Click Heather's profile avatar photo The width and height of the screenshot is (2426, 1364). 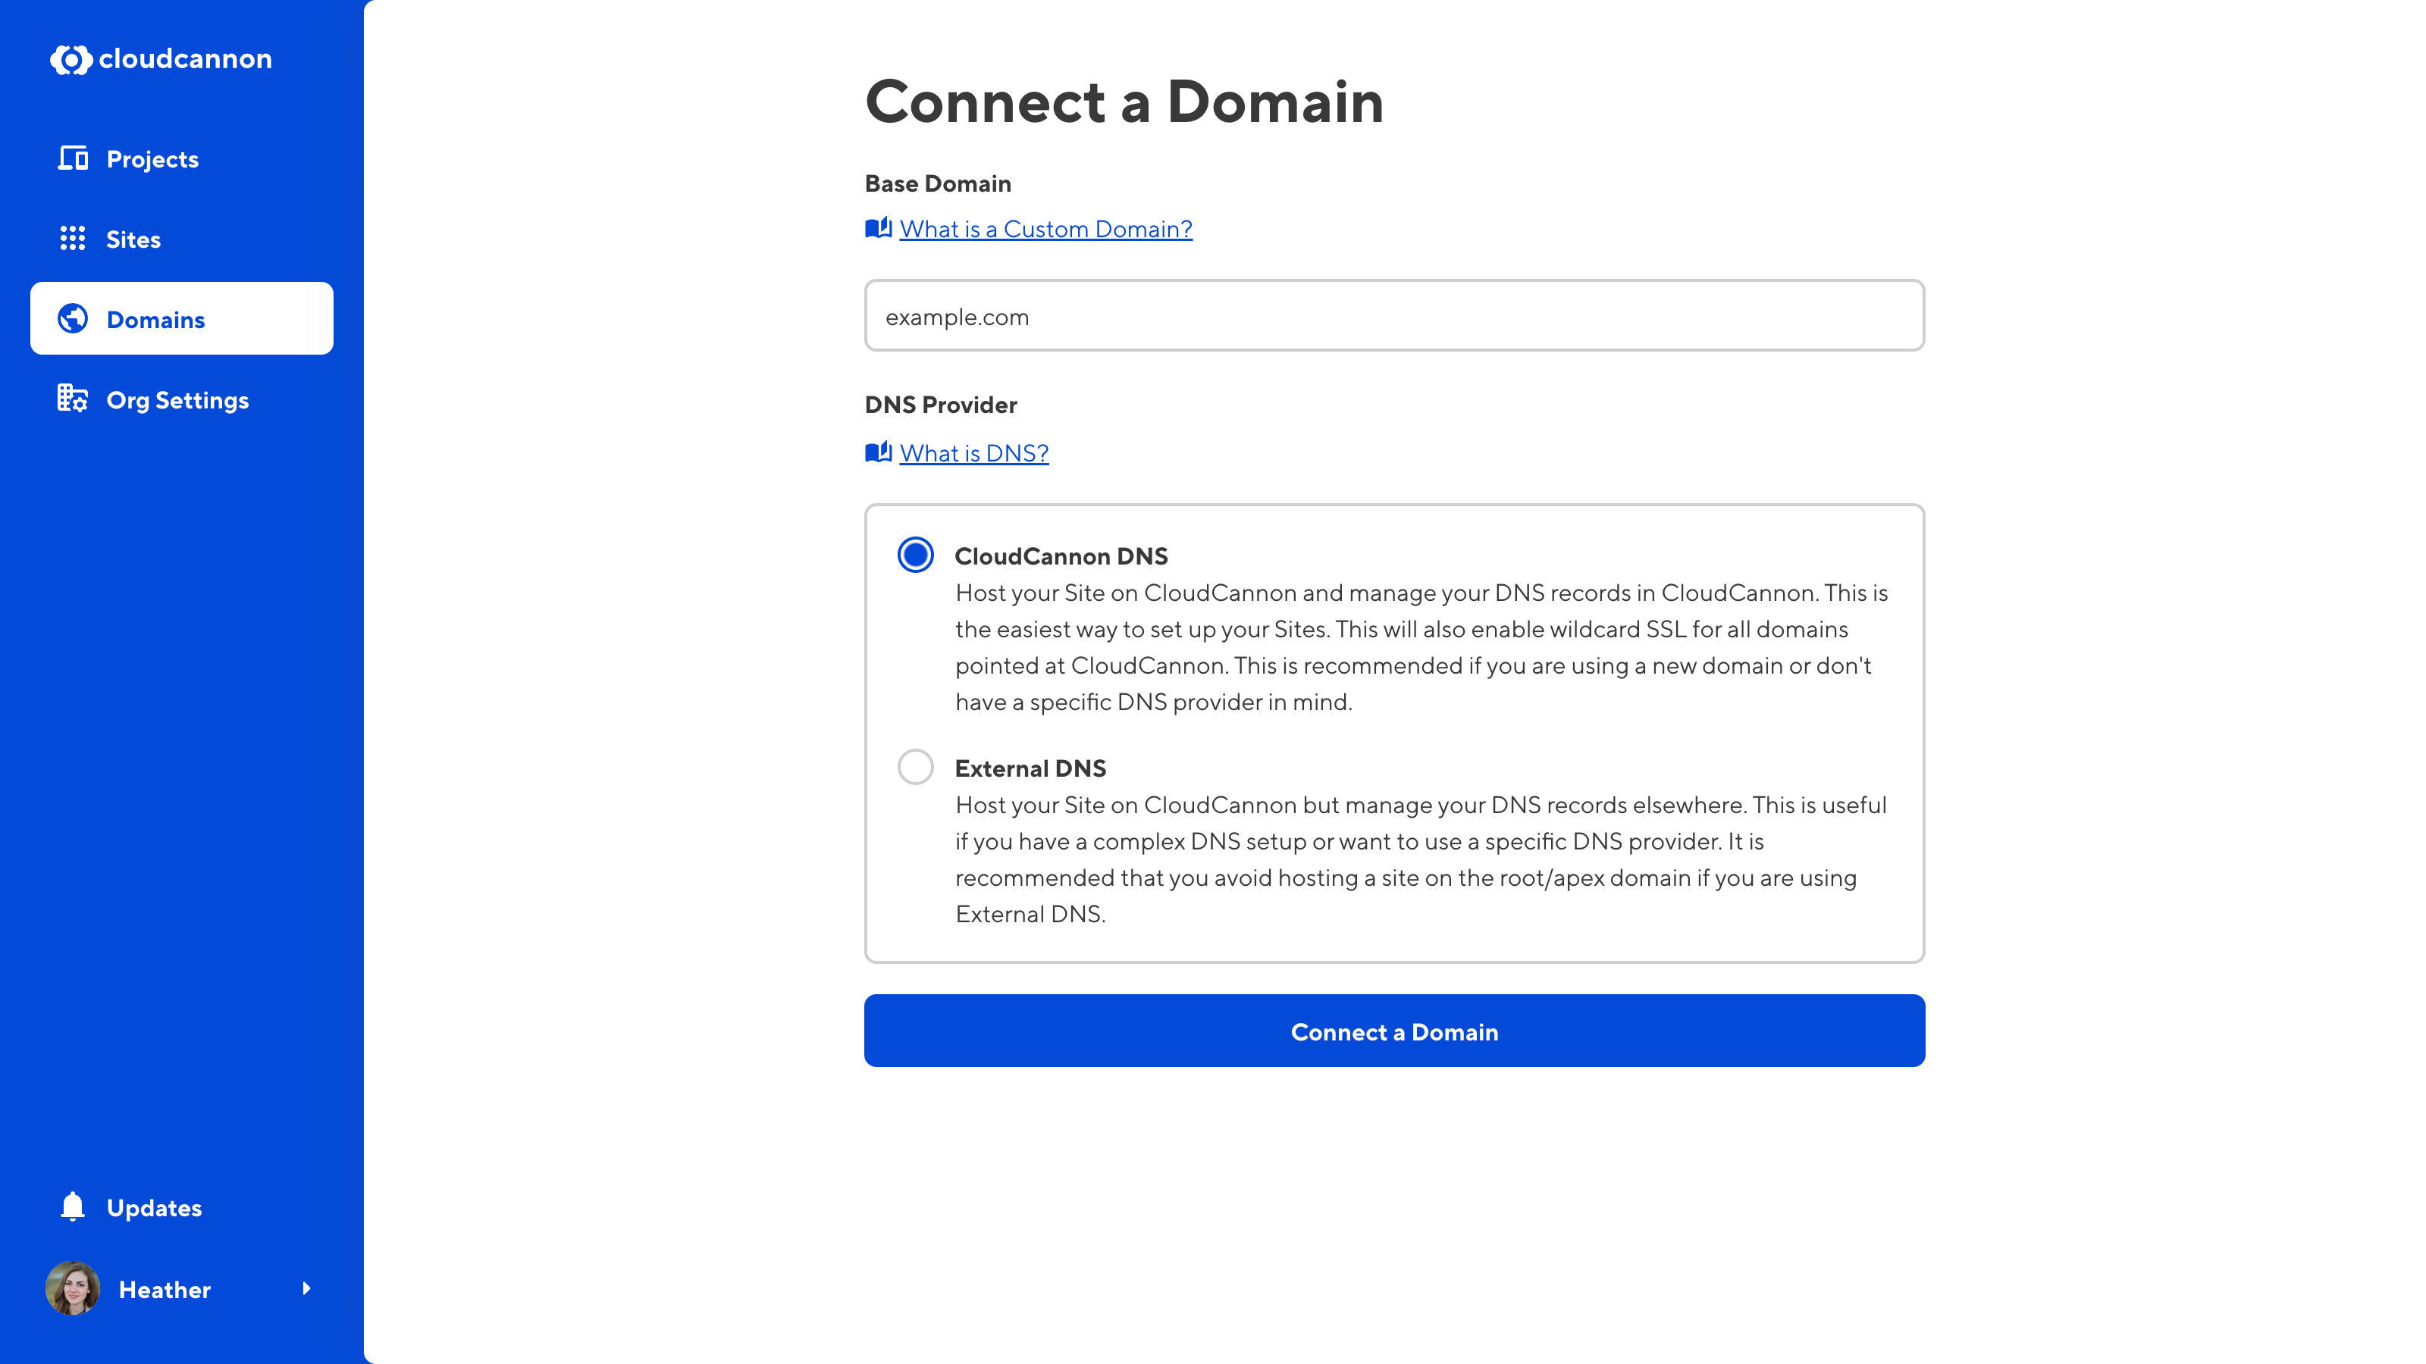[73, 1289]
